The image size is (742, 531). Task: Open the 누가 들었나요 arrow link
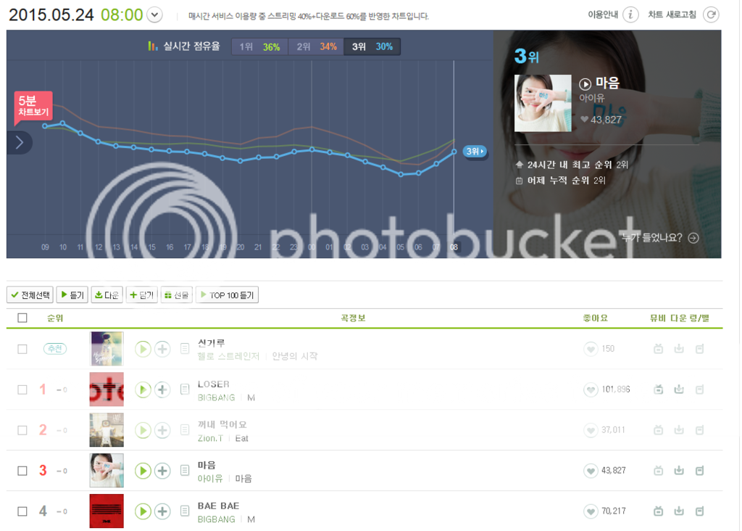693,238
